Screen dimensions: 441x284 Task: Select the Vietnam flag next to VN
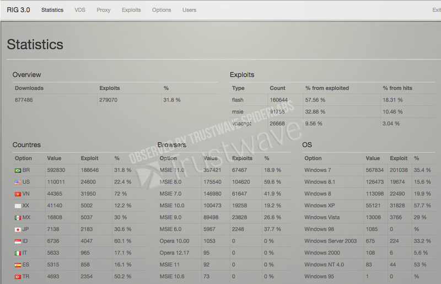pos(18,194)
